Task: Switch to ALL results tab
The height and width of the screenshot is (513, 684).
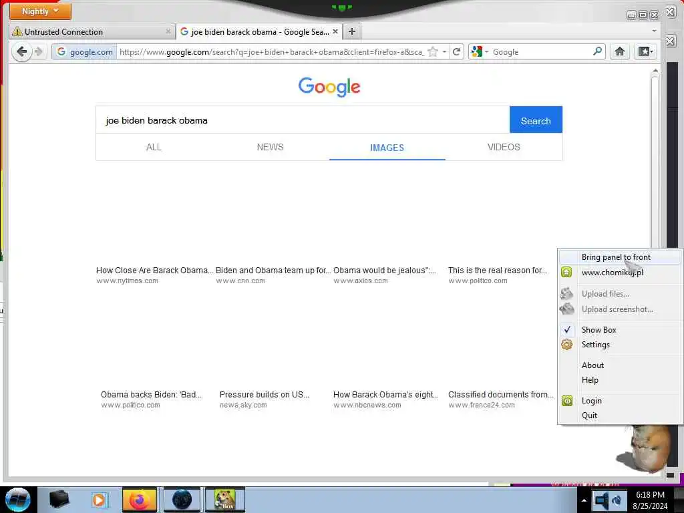Action: pyautogui.click(x=154, y=147)
